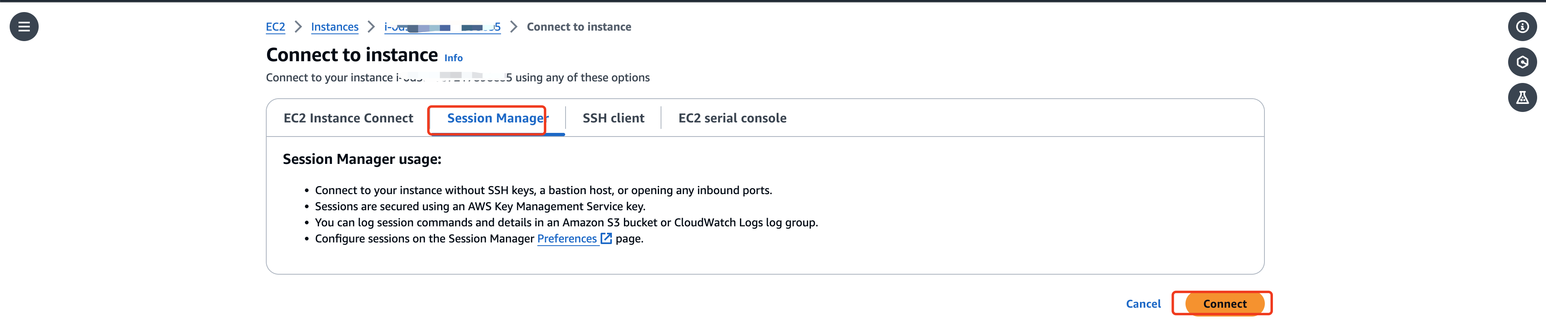Select the Session Manager tab
The image size is (1546, 327).
tap(496, 118)
